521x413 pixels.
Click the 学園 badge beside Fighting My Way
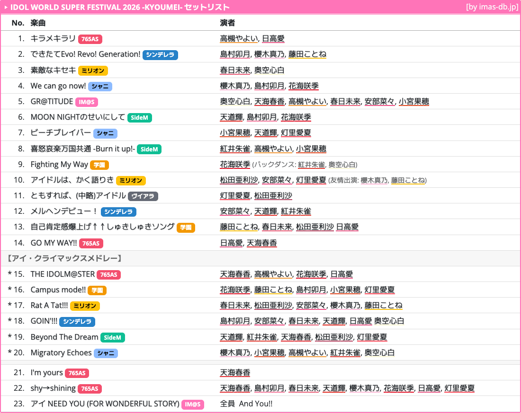coord(99,165)
